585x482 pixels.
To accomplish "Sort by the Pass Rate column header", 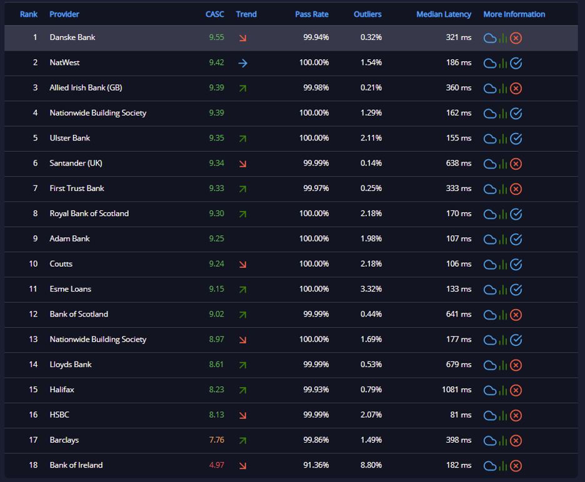I will pyautogui.click(x=312, y=14).
